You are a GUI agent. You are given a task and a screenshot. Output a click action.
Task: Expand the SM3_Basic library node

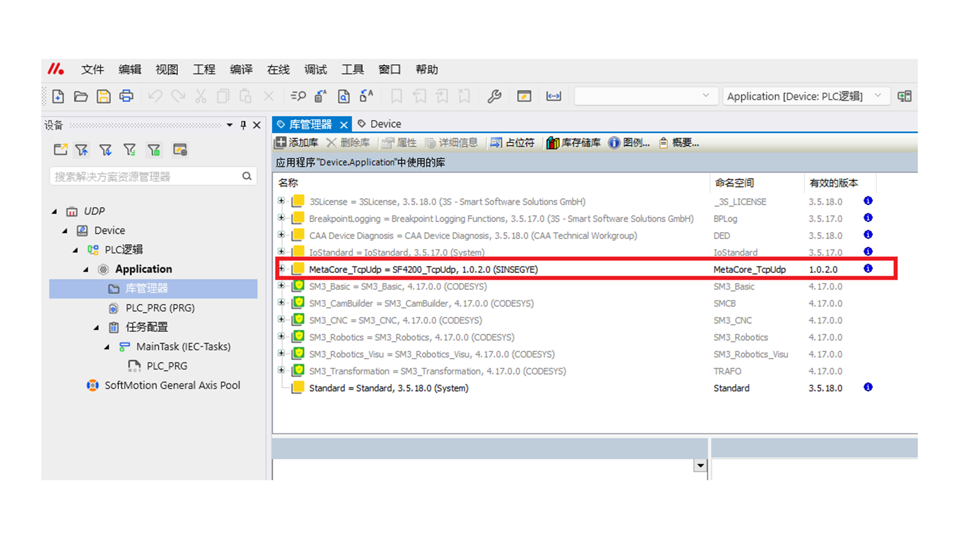281,285
